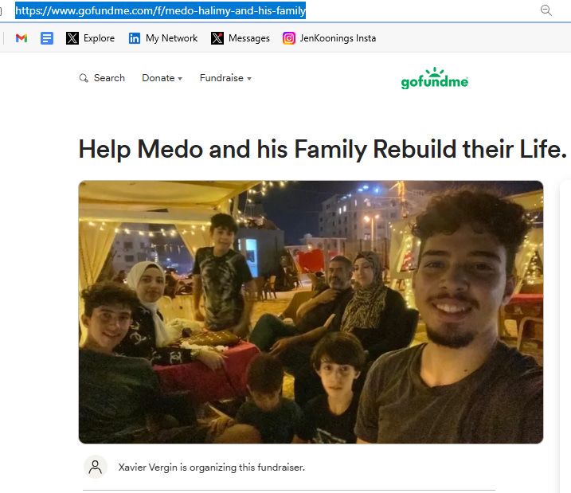
Task: Click the My Network bookmark label
Action: click(171, 38)
